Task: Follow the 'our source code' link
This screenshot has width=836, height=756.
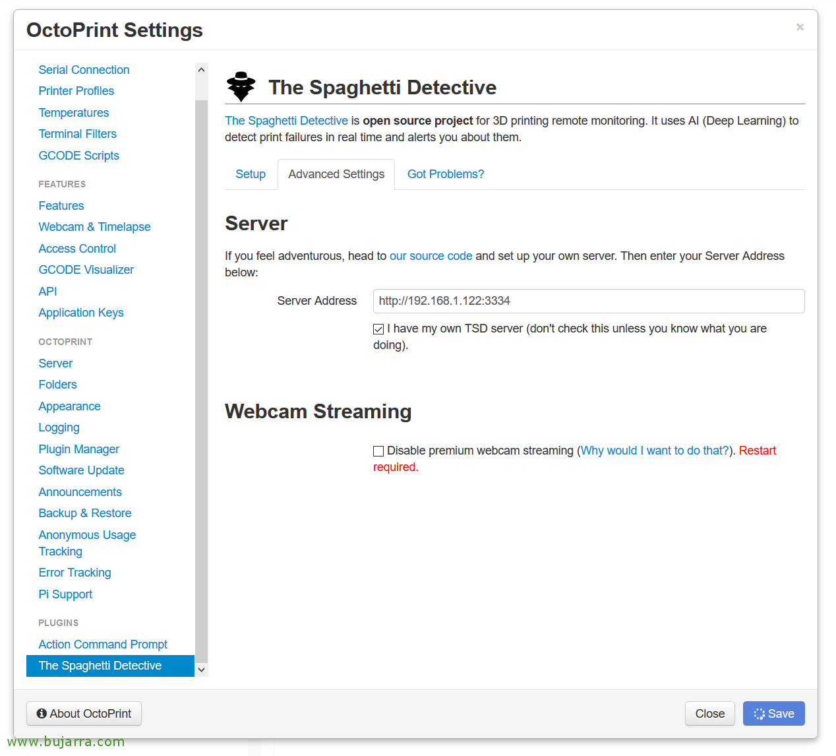Action: [431, 256]
